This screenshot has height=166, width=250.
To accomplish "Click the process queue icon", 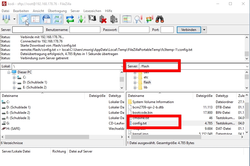I will tap(81, 19).
